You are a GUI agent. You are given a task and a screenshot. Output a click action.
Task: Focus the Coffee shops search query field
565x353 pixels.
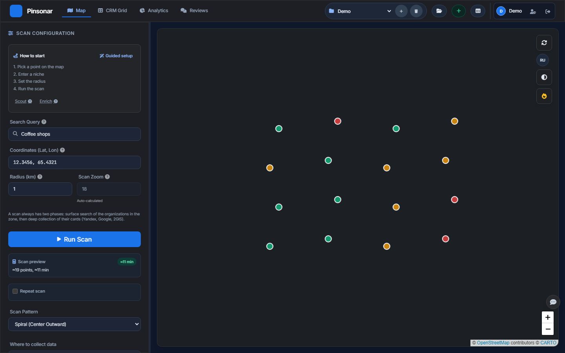pos(75,134)
